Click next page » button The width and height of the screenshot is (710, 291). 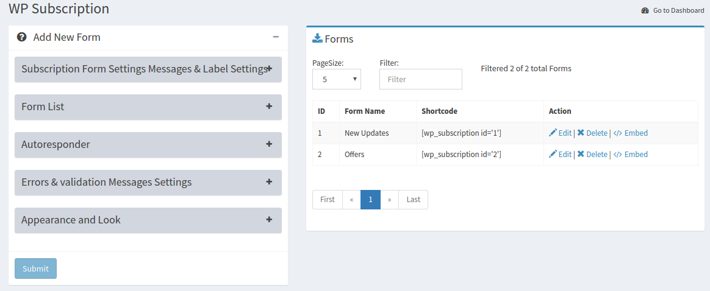[x=389, y=199]
